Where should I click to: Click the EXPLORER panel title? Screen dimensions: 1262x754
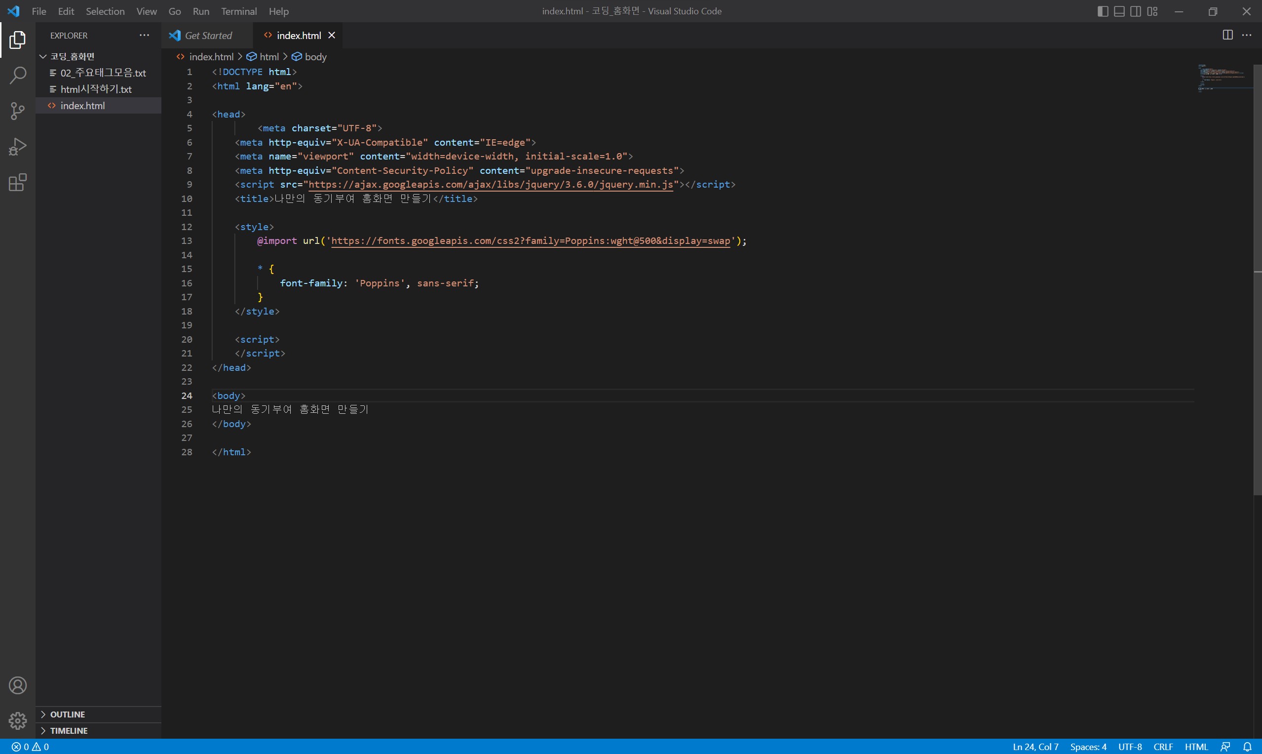[x=69, y=36]
